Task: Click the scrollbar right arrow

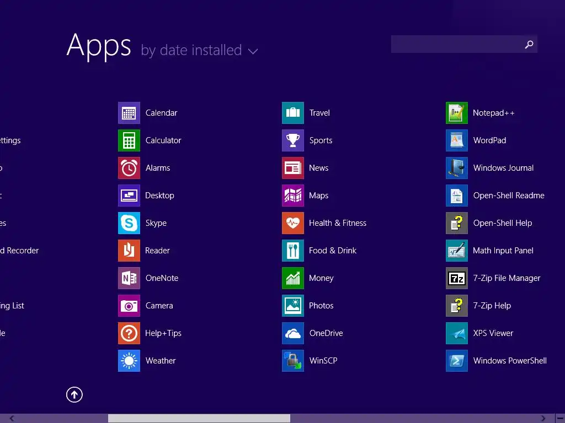Action: coord(543,419)
